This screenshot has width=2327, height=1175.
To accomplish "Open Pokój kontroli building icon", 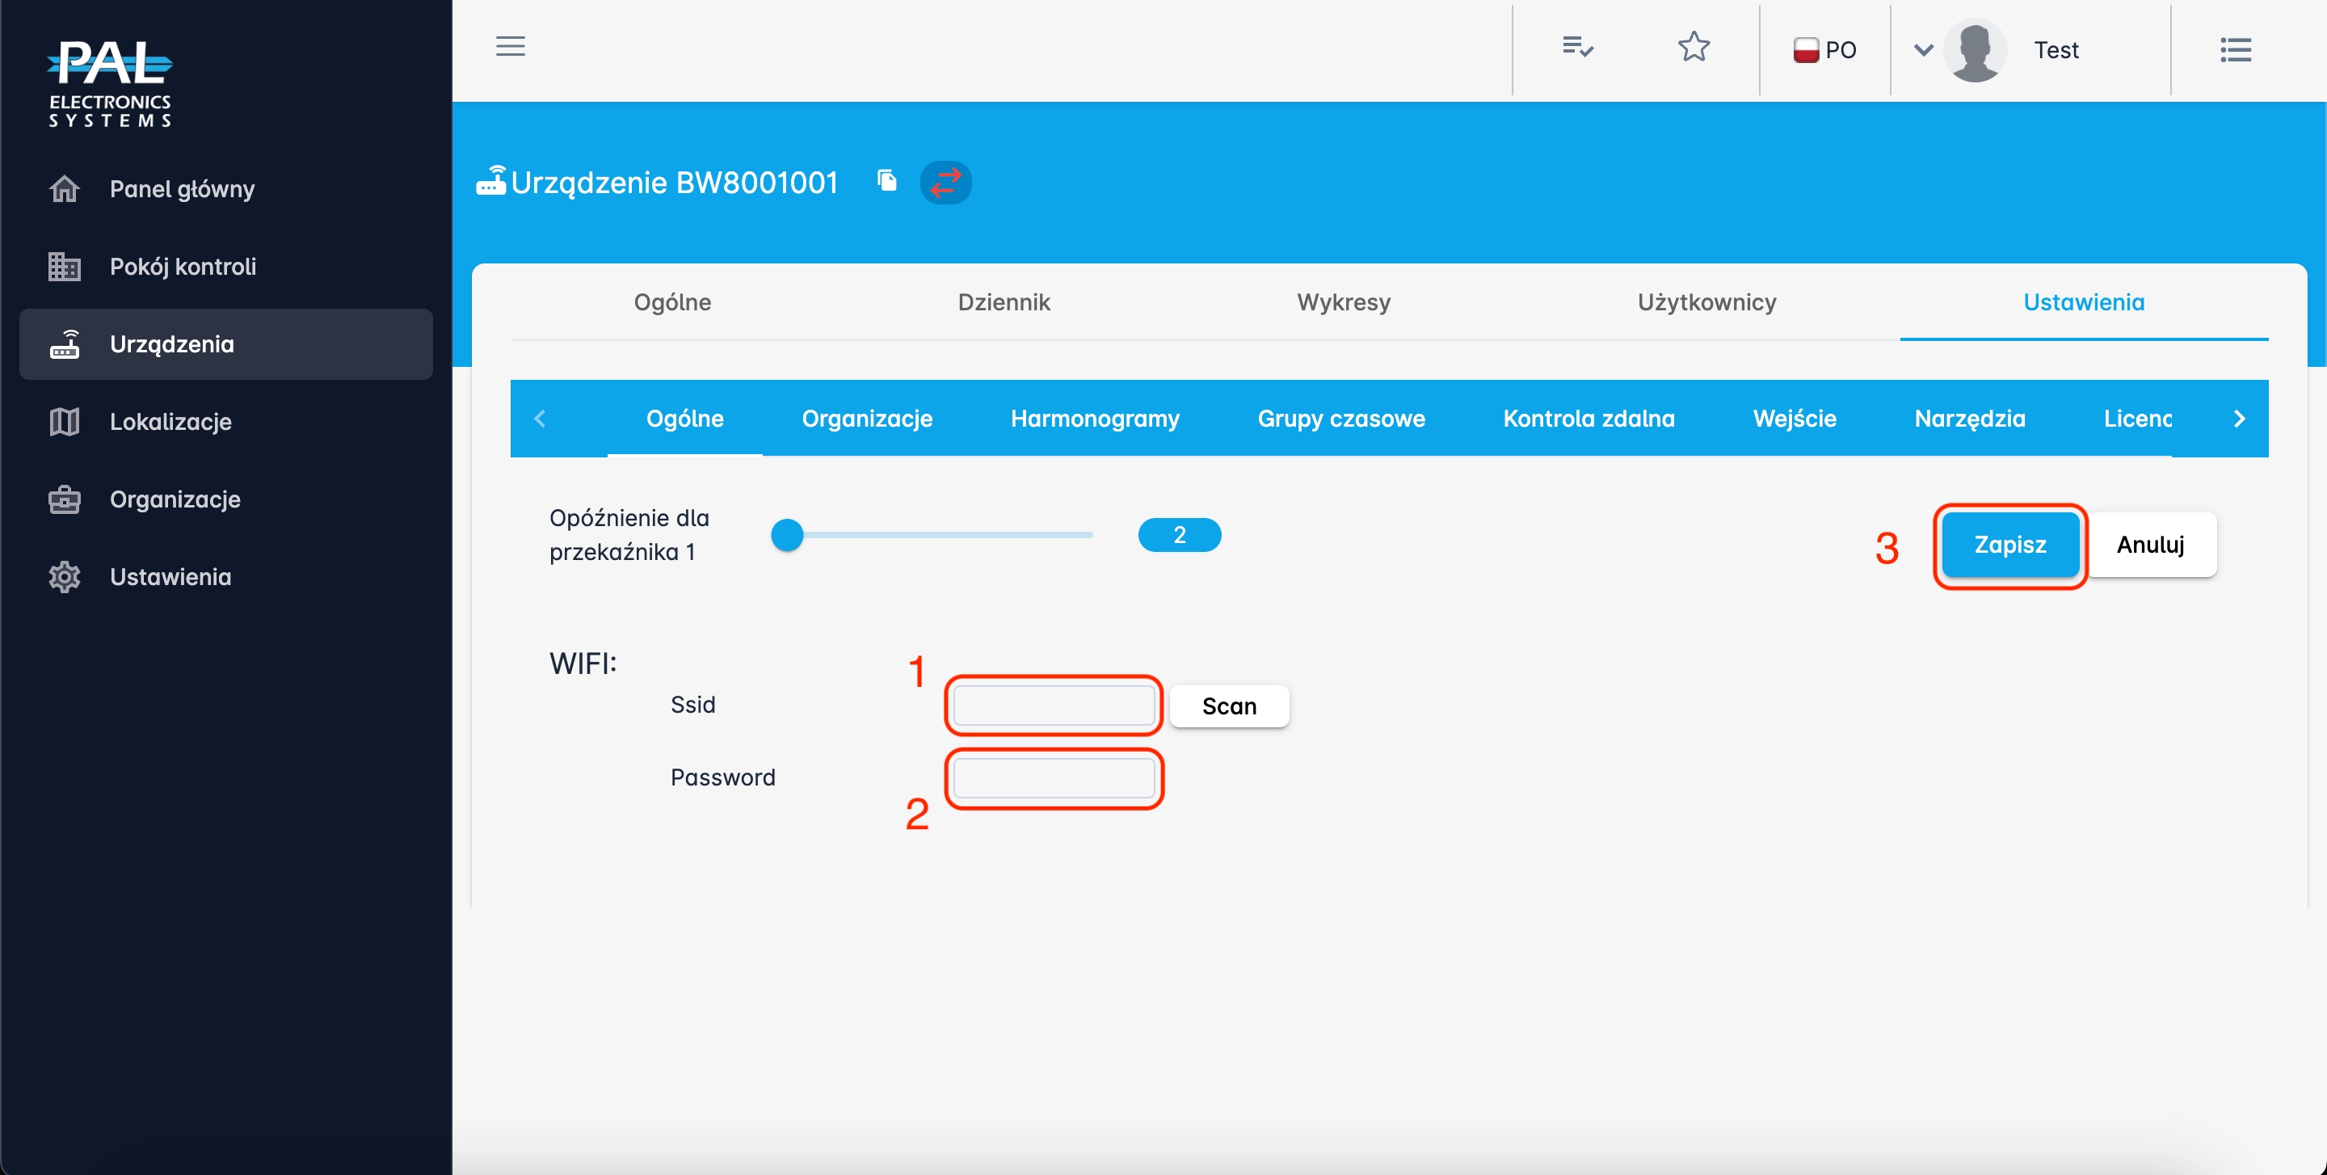I will [x=64, y=267].
